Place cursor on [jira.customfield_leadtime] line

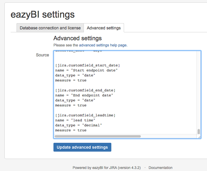click(85, 115)
